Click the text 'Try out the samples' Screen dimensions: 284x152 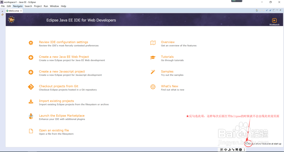(172, 75)
